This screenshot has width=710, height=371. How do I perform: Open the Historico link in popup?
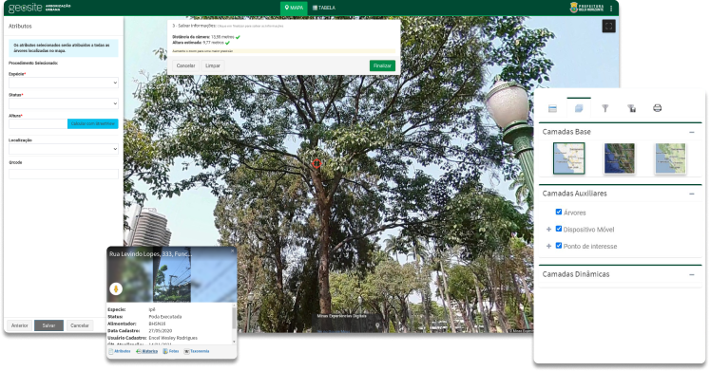tap(147, 351)
